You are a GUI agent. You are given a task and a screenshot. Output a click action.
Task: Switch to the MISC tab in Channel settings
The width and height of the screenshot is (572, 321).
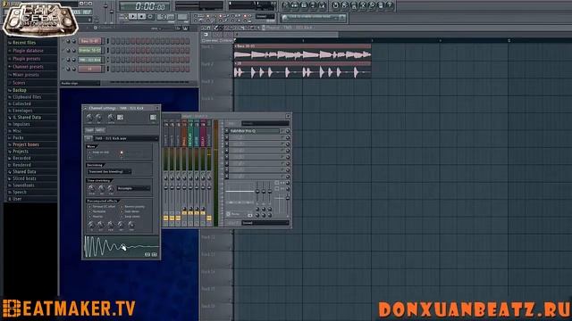pos(100,130)
